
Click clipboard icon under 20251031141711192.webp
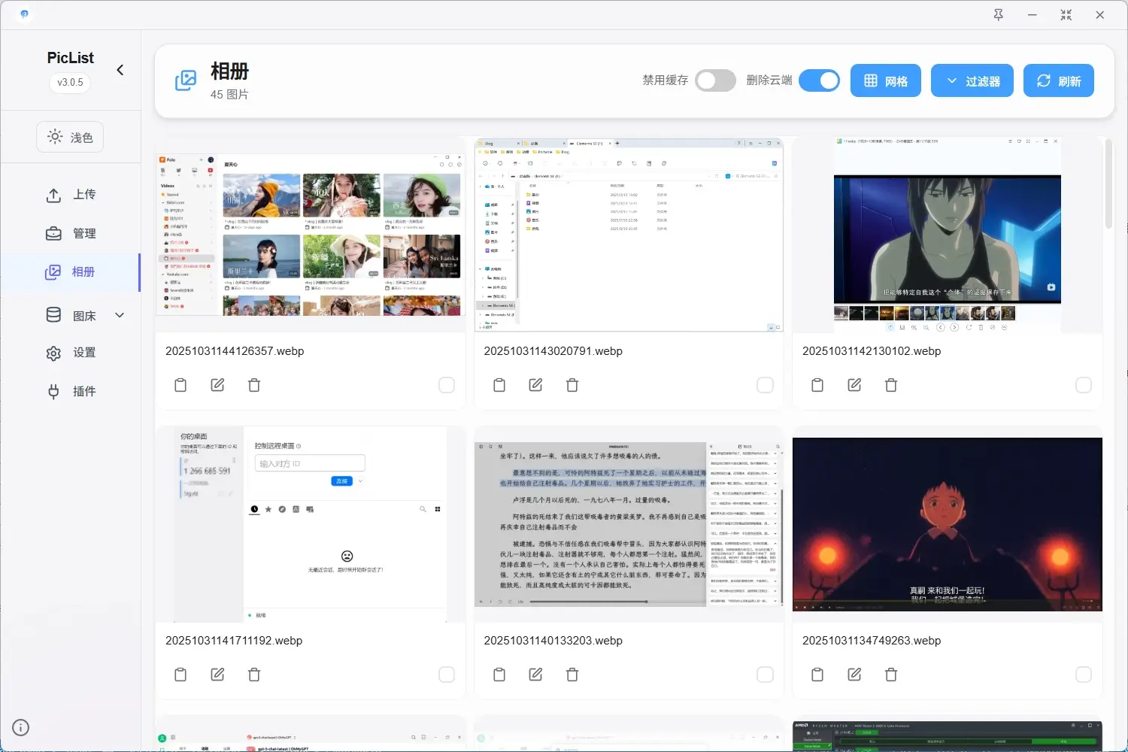point(180,675)
